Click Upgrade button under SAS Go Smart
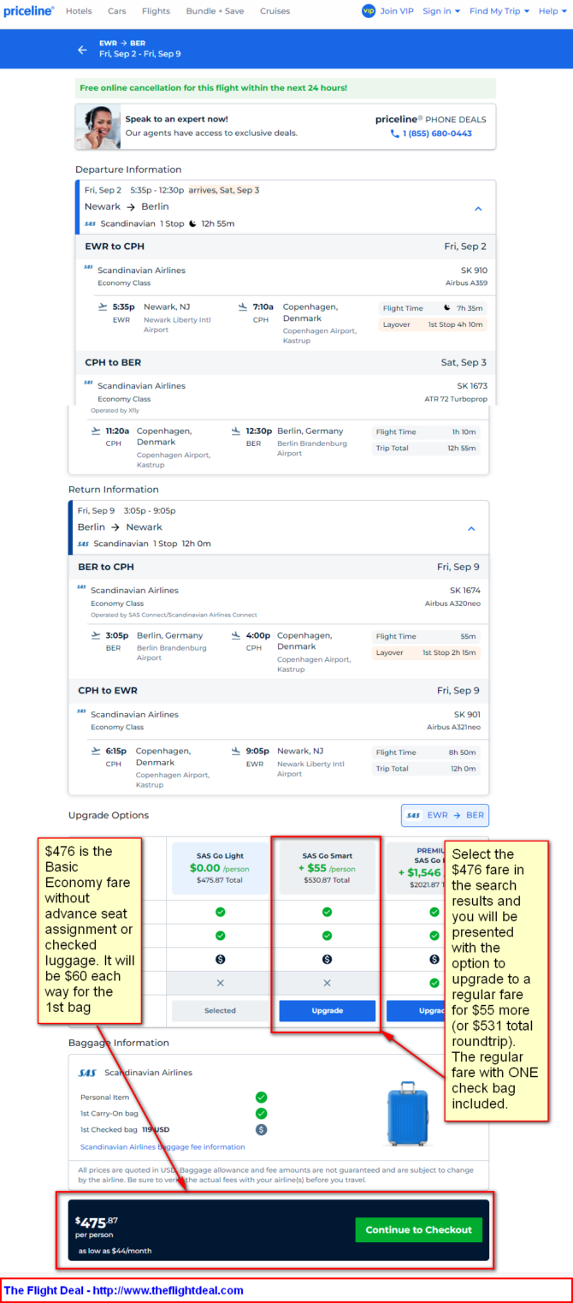Viewport: 573px width, 1303px height. [327, 1010]
